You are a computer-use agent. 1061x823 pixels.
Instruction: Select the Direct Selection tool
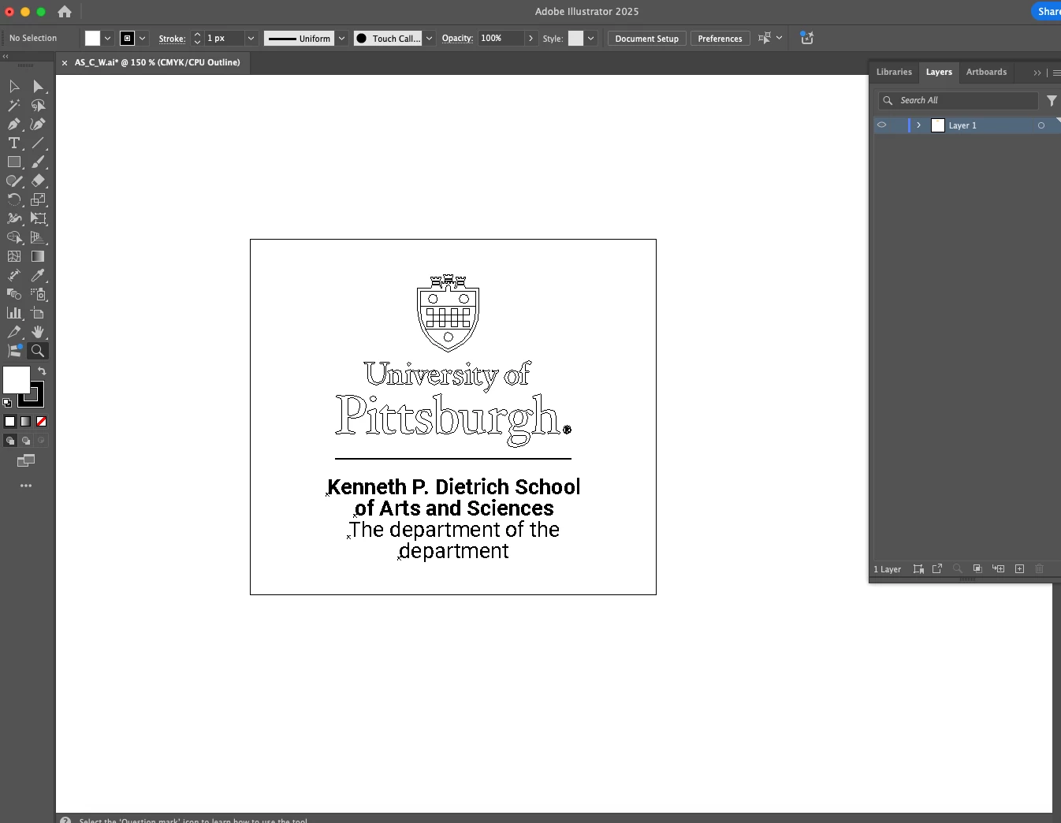[x=38, y=86]
